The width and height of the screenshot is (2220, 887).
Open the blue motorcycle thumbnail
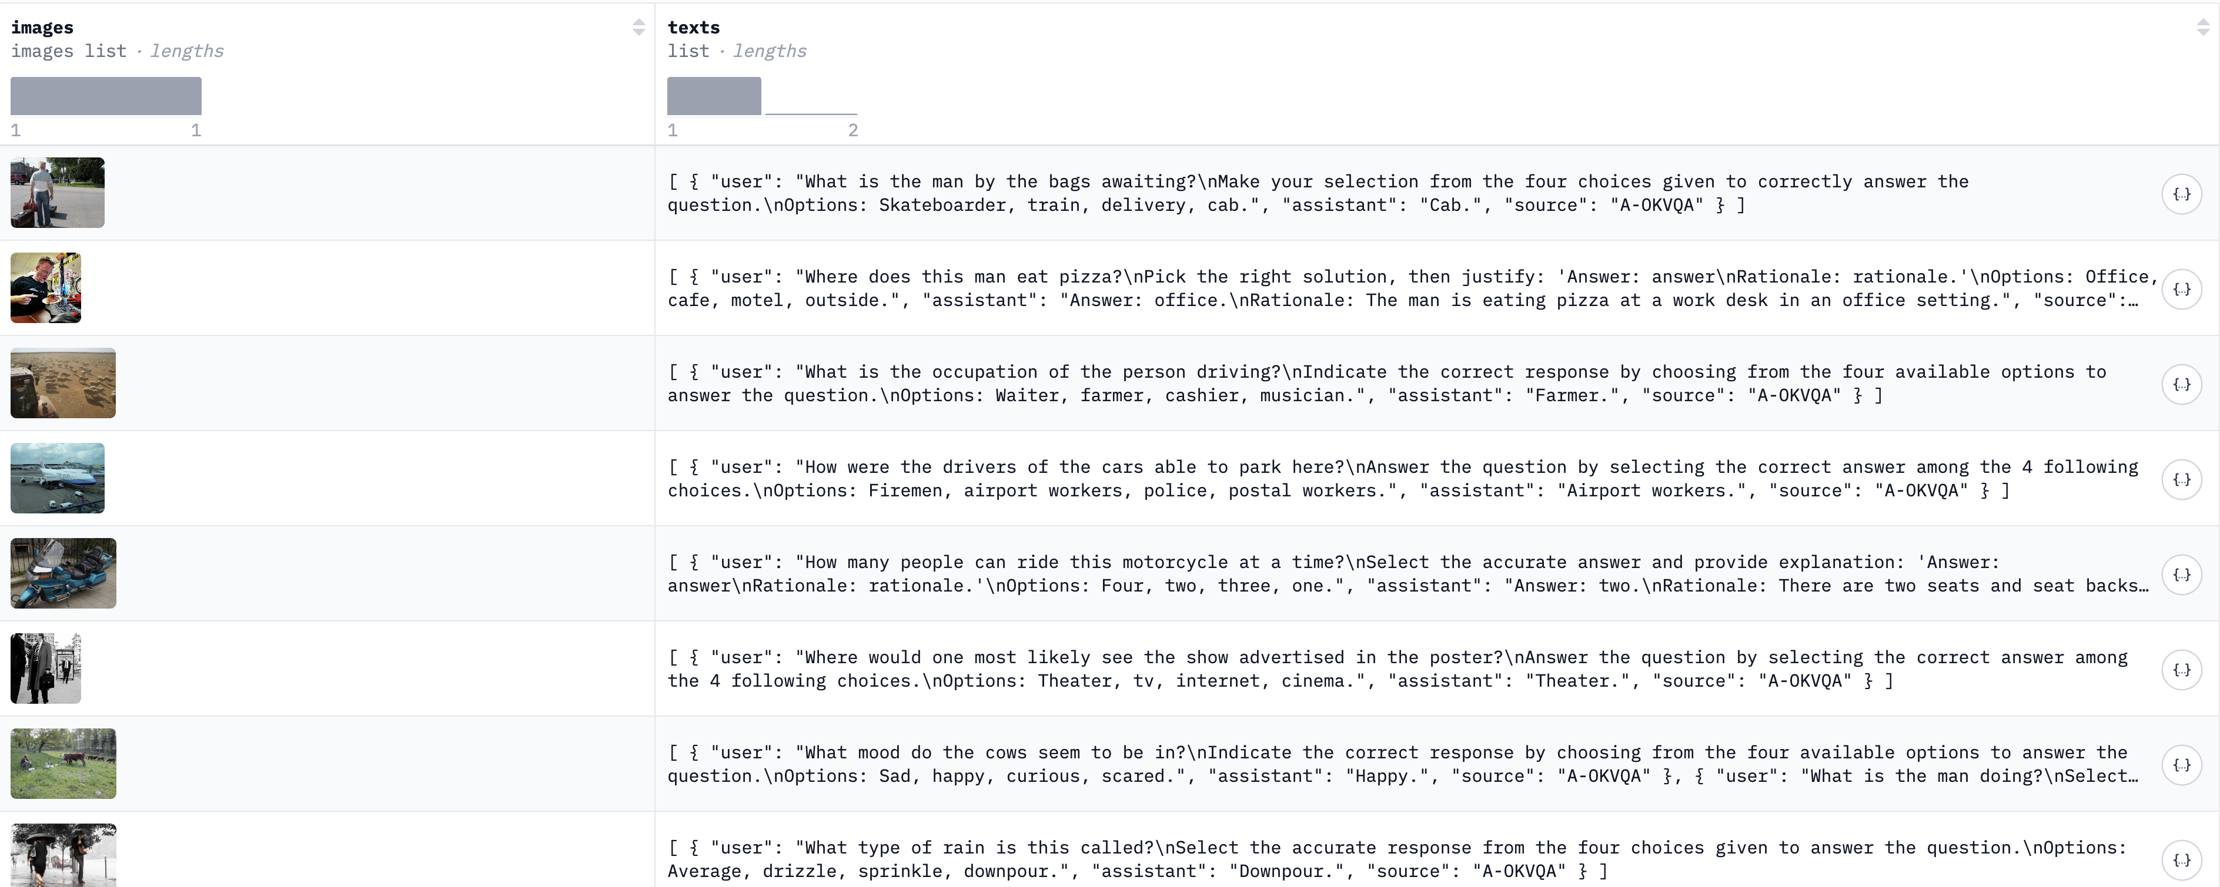[63, 573]
